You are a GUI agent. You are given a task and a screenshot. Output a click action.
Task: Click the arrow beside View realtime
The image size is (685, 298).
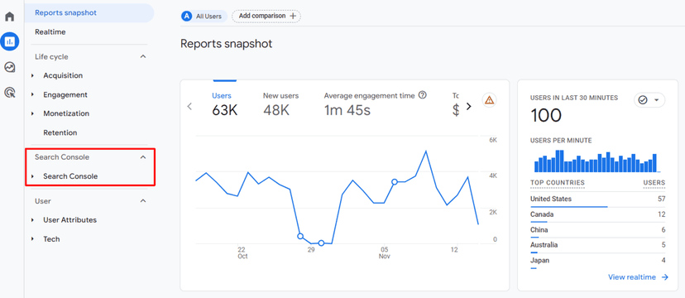tap(665, 277)
